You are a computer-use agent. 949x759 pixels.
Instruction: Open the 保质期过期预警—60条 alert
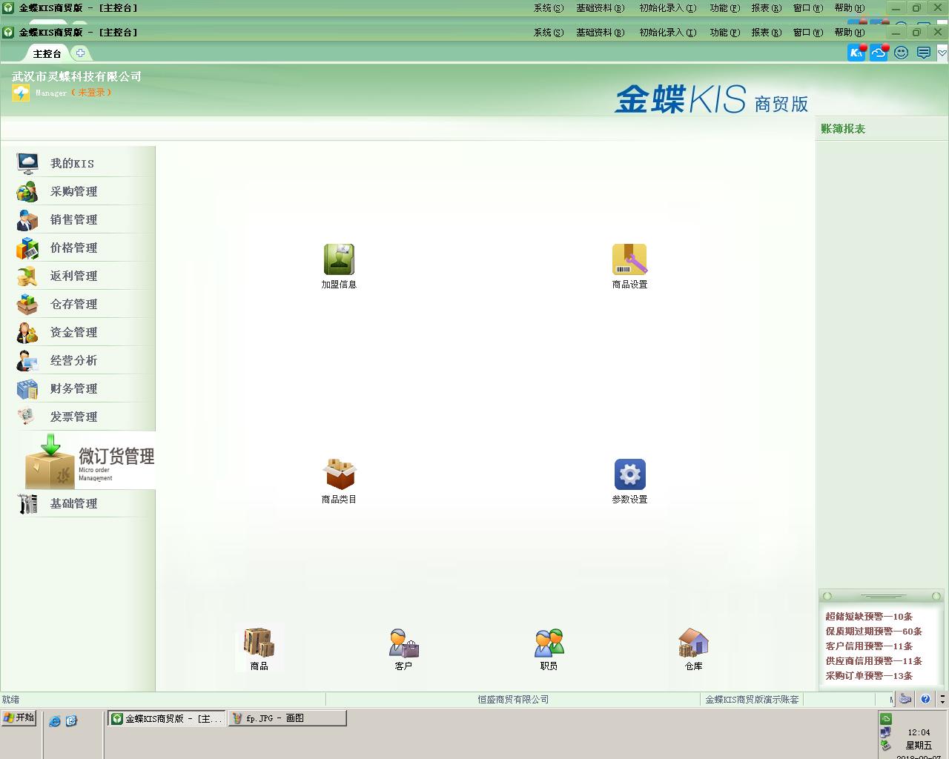(873, 631)
